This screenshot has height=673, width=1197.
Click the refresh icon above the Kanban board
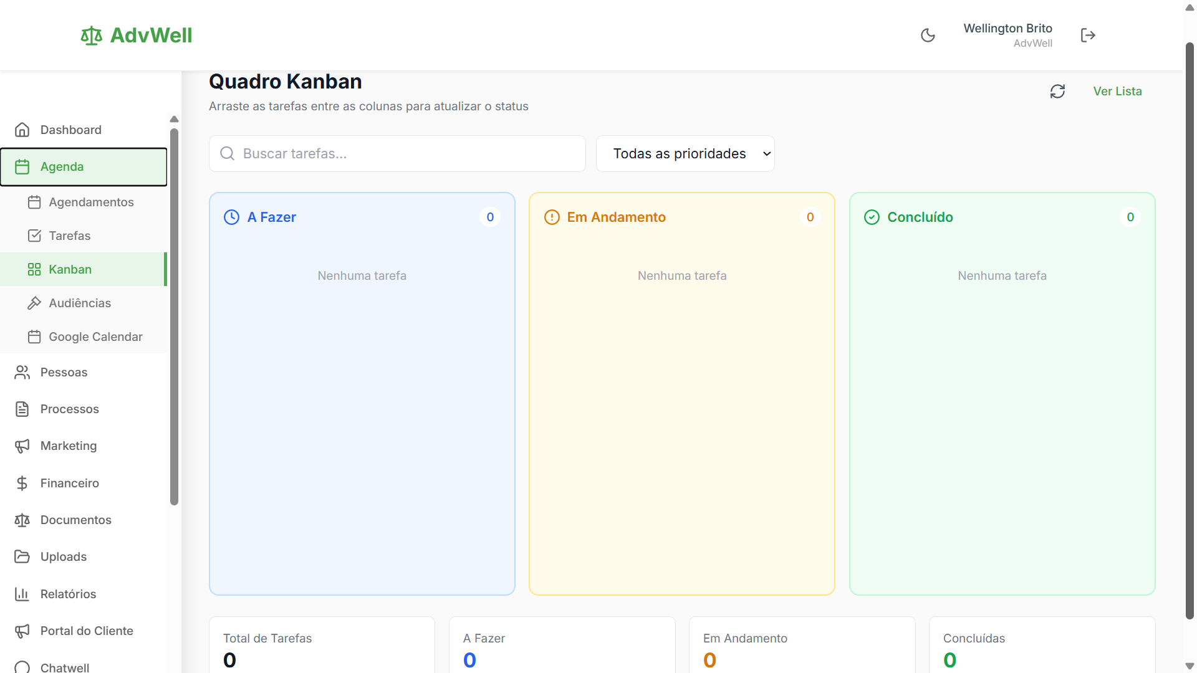point(1058,91)
